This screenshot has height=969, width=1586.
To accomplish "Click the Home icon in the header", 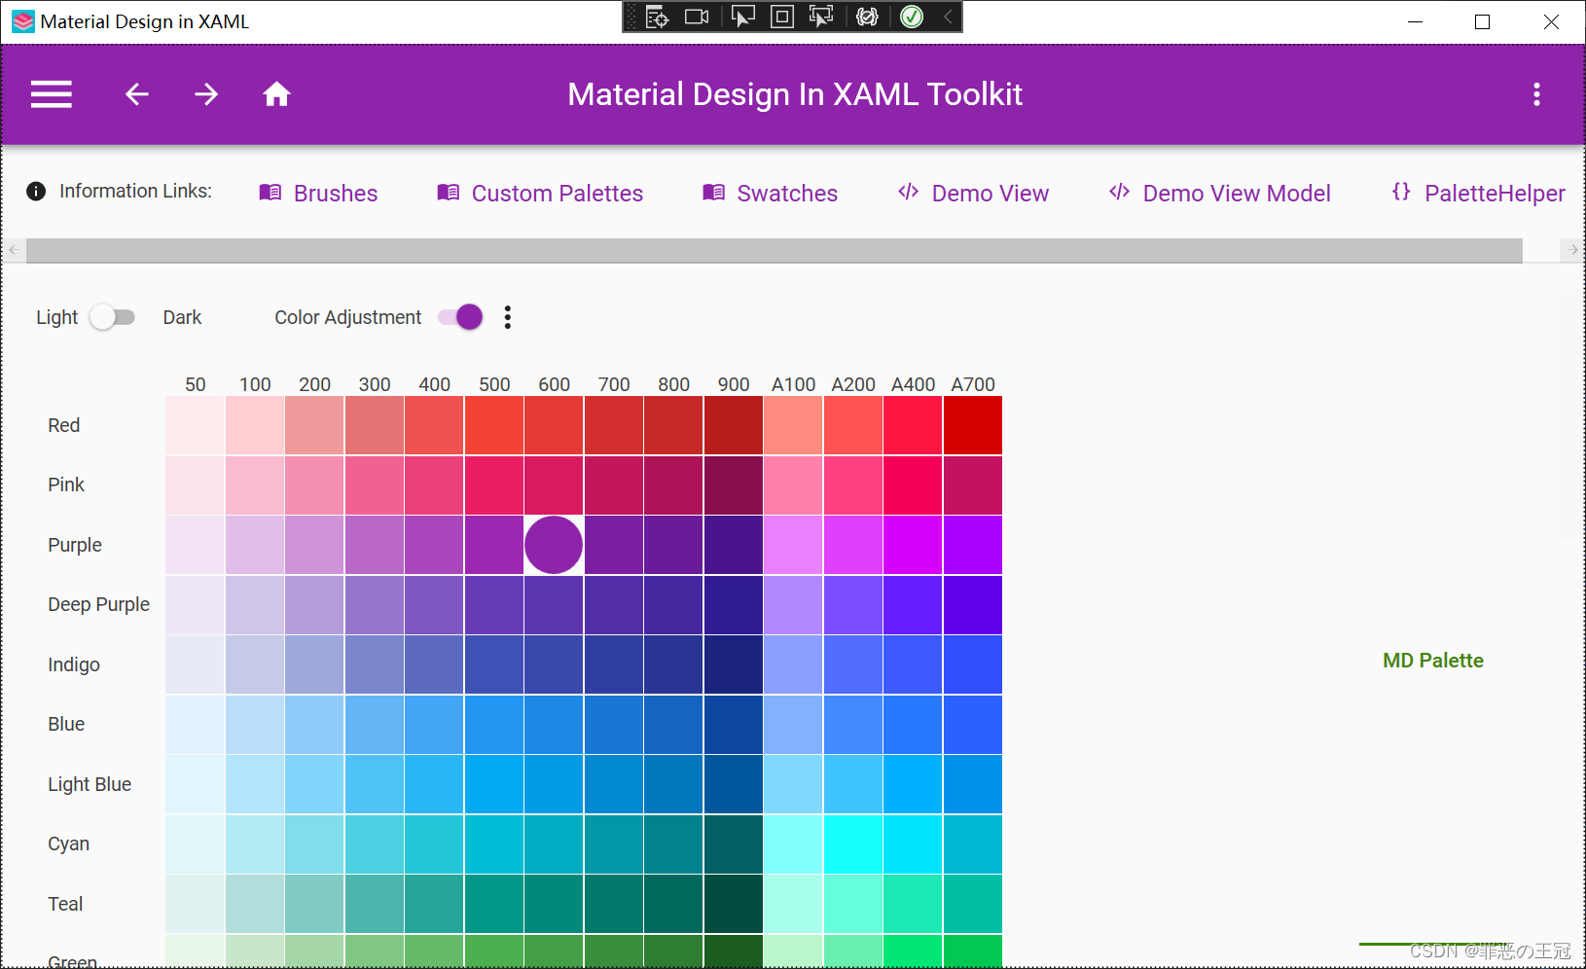I will pyautogui.click(x=276, y=94).
